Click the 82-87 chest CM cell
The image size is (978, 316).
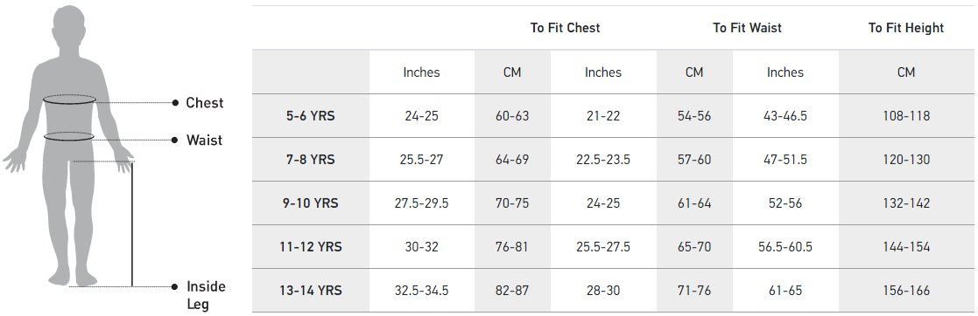[512, 290]
